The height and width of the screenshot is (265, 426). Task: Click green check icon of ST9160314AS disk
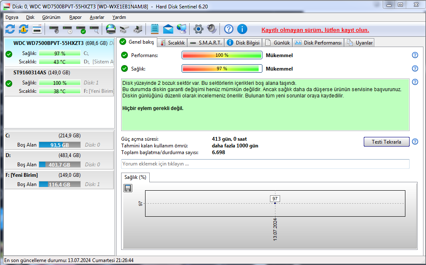[x=9, y=83]
